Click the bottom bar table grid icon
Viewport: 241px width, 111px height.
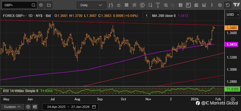tap(35, 107)
